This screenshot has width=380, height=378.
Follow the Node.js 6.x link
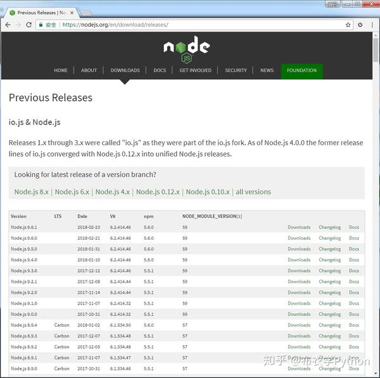72,192
